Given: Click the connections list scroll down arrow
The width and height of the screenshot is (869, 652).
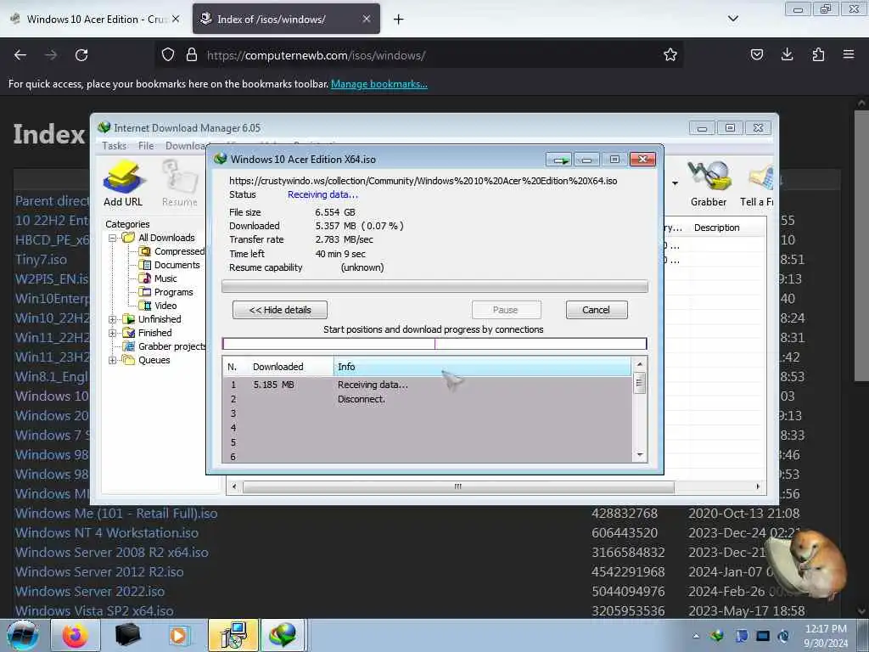Looking at the screenshot, I should [x=640, y=455].
